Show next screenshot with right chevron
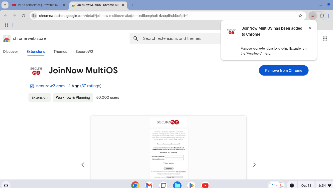Viewport: 333px width, 188px height. [254, 165]
